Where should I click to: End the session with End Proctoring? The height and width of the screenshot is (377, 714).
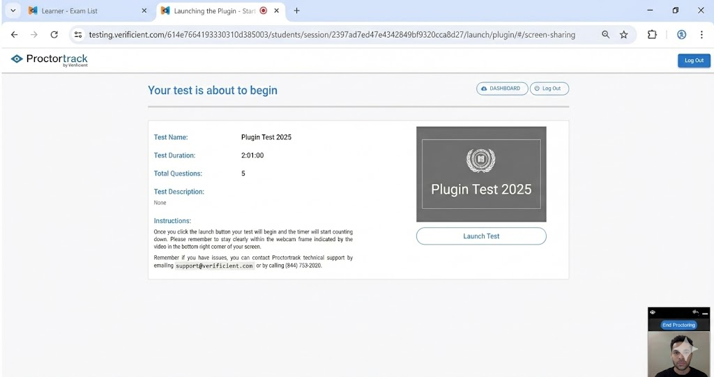[x=678, y=325]
